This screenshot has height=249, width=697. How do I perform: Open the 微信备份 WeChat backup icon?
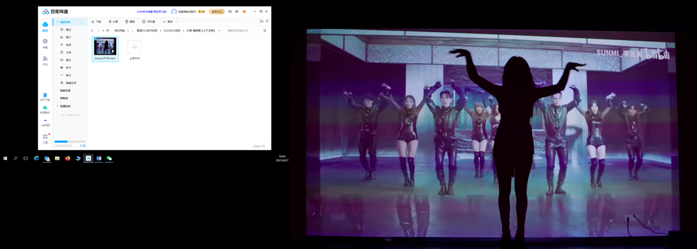[45, 109]
